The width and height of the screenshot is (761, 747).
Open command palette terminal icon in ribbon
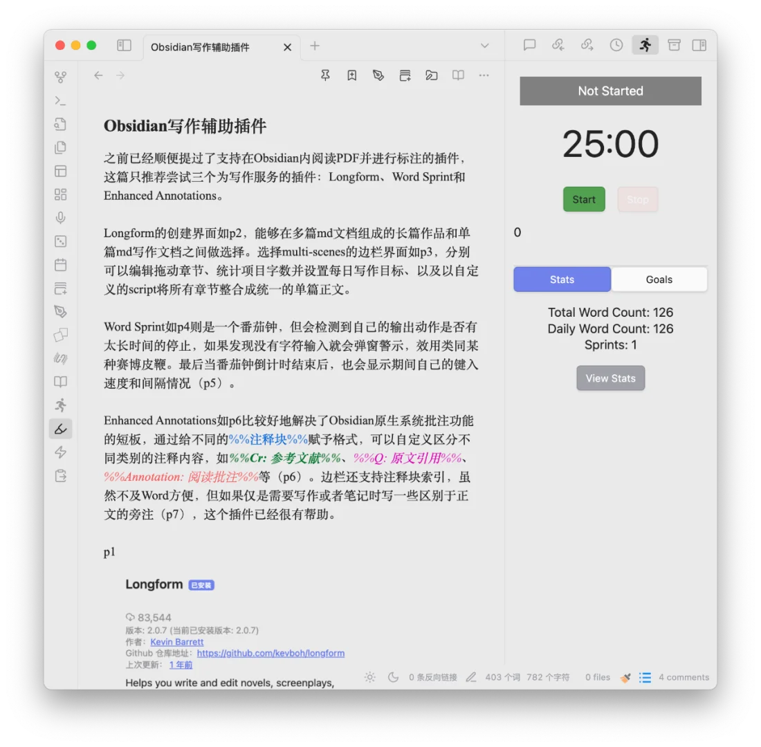(x=61, y=100)
